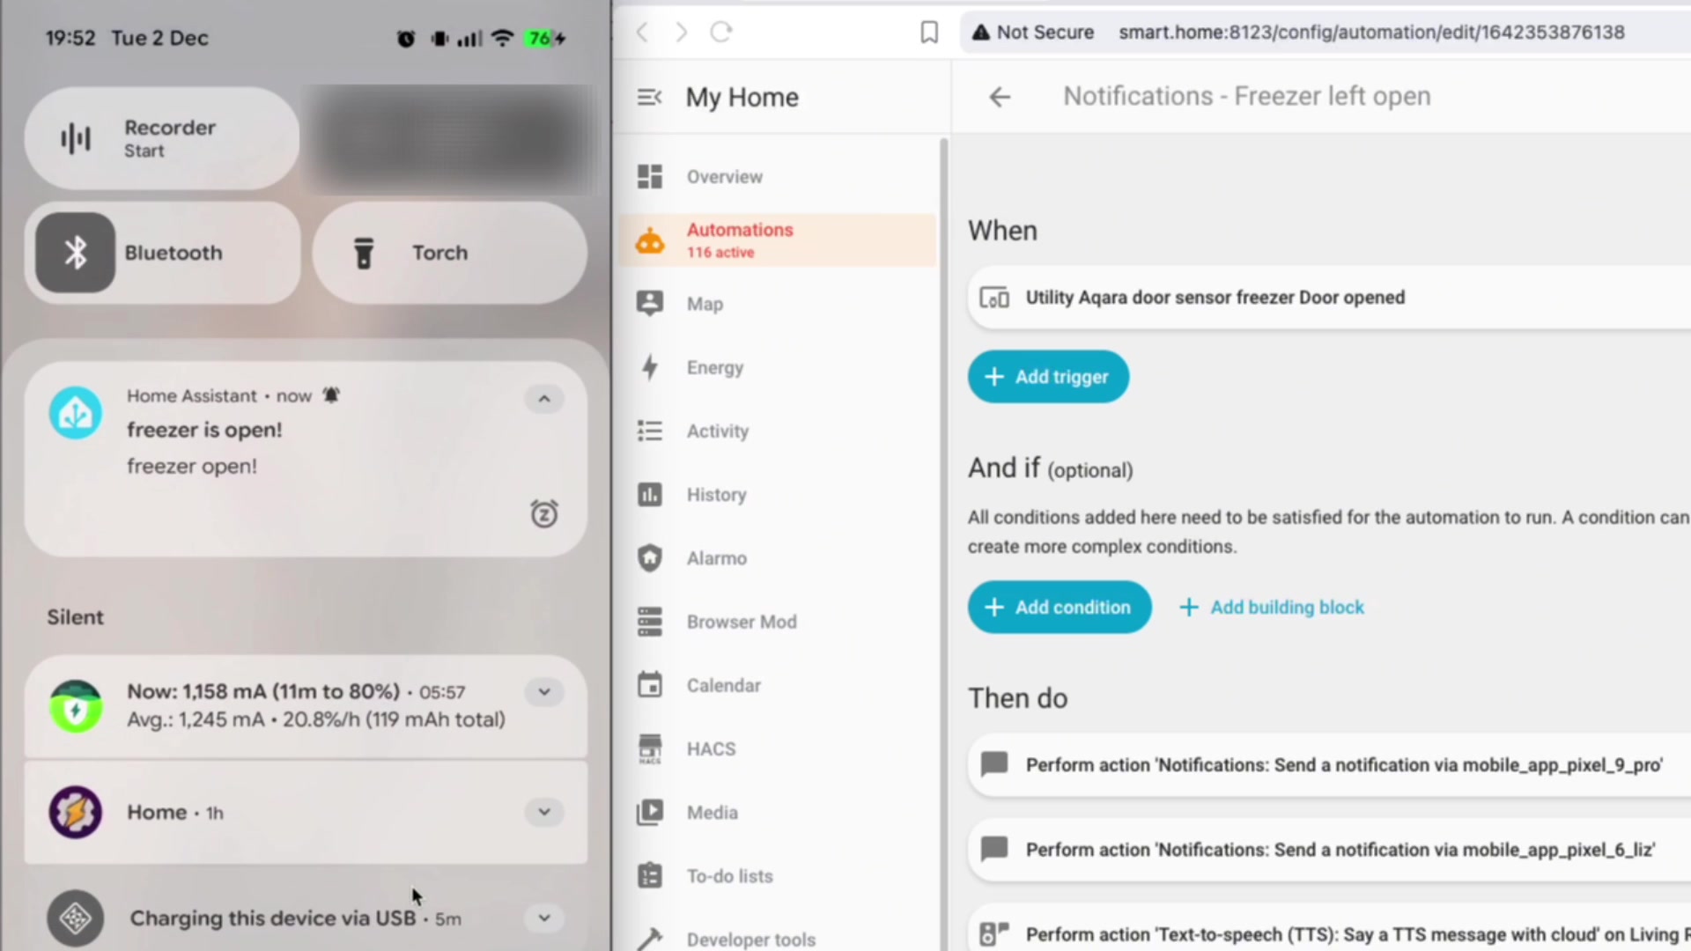Click the Add trigger button

pyautogui.click(x=1047, y=377)
